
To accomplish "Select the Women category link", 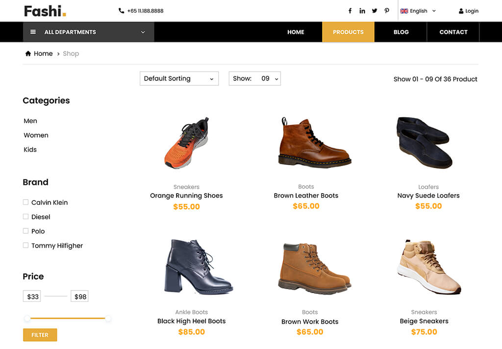I will [36, 135].
